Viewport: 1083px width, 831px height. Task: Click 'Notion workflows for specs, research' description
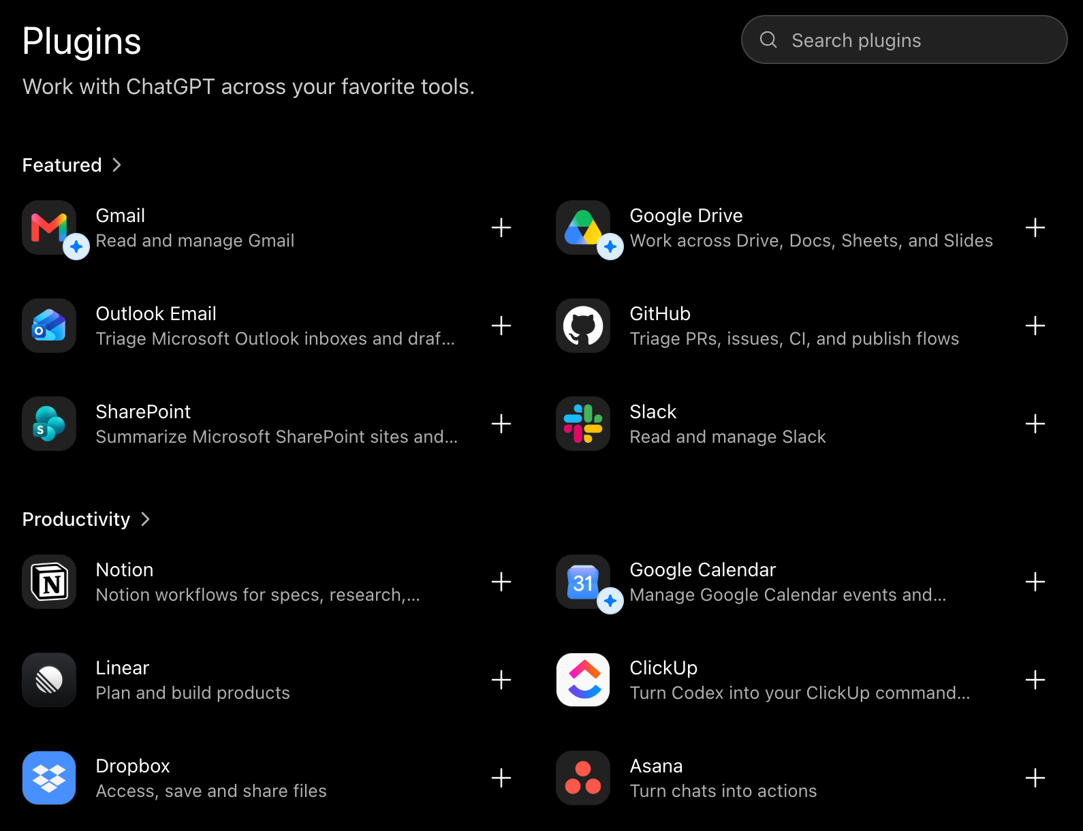pos(257,595)
